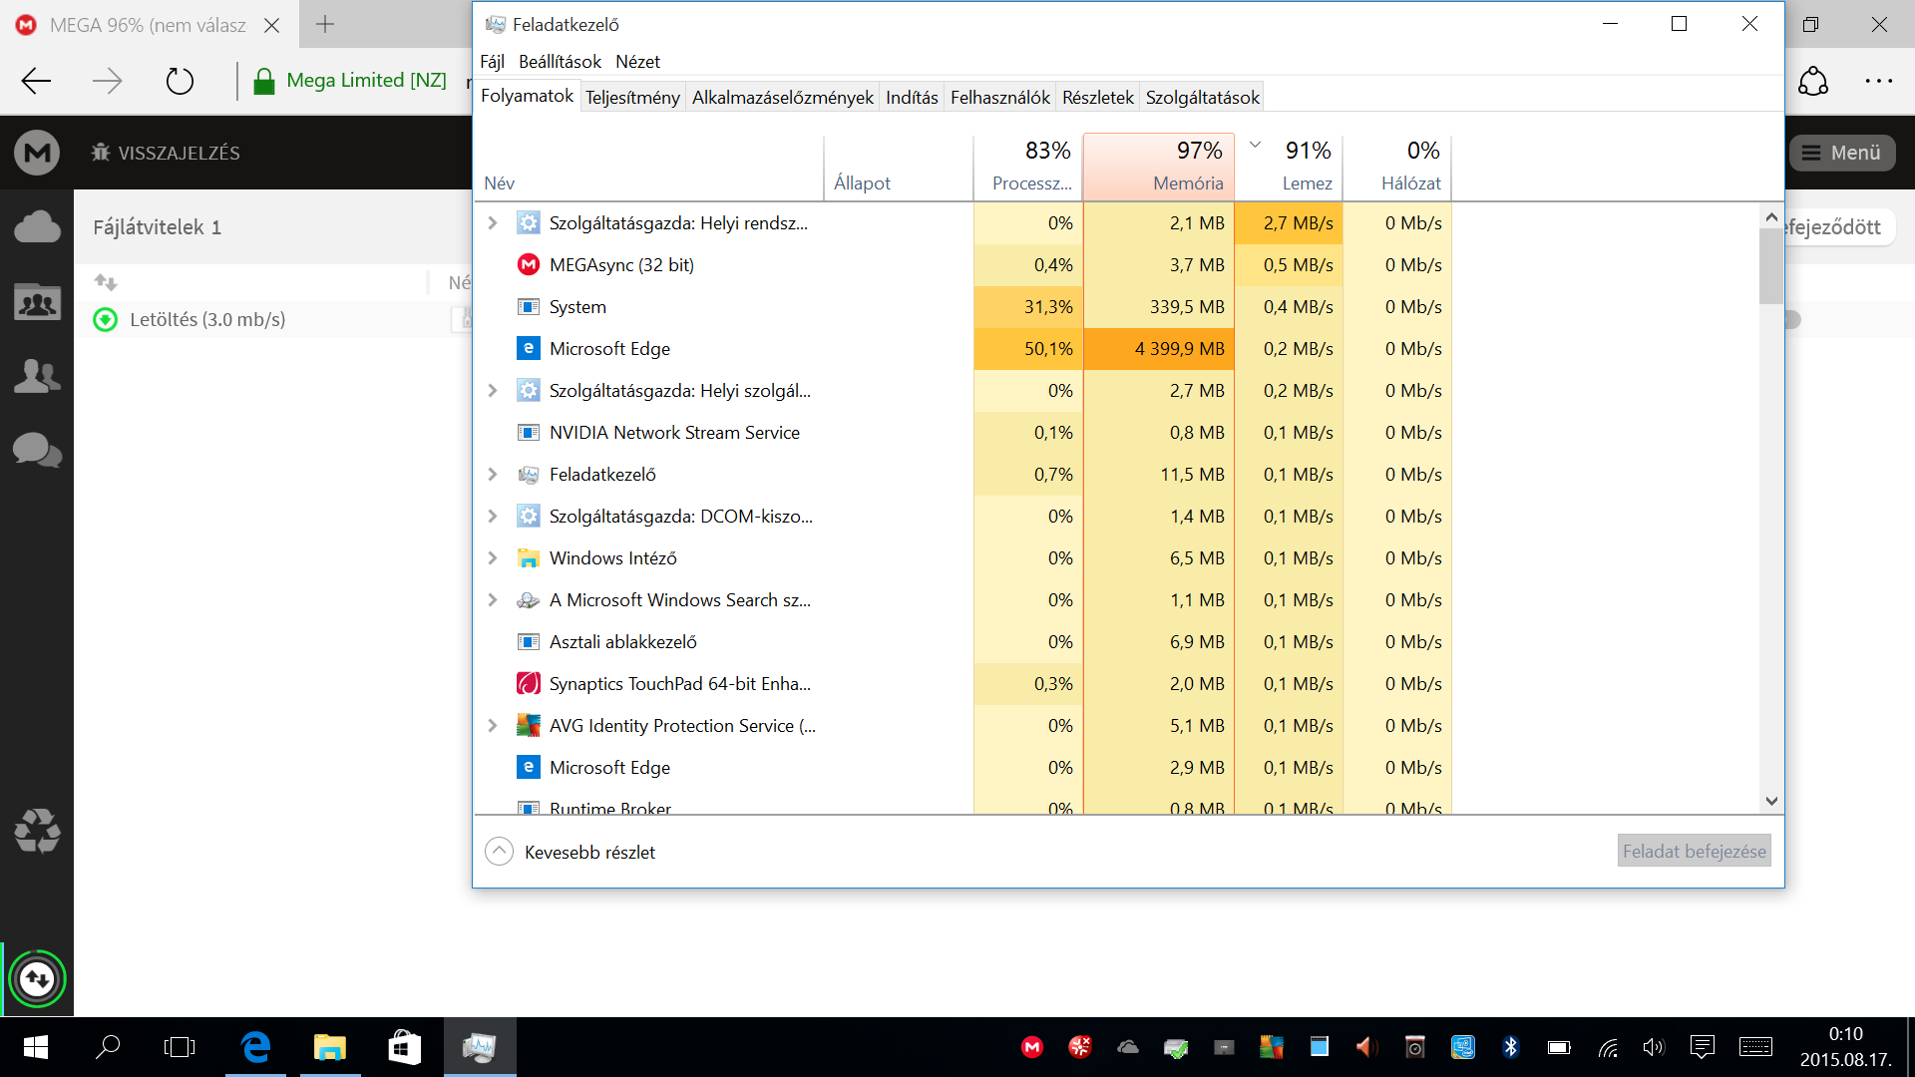1915x1077 pixels.
Task: Switch to the Felhasználók tab
Action: coord(999,98)
